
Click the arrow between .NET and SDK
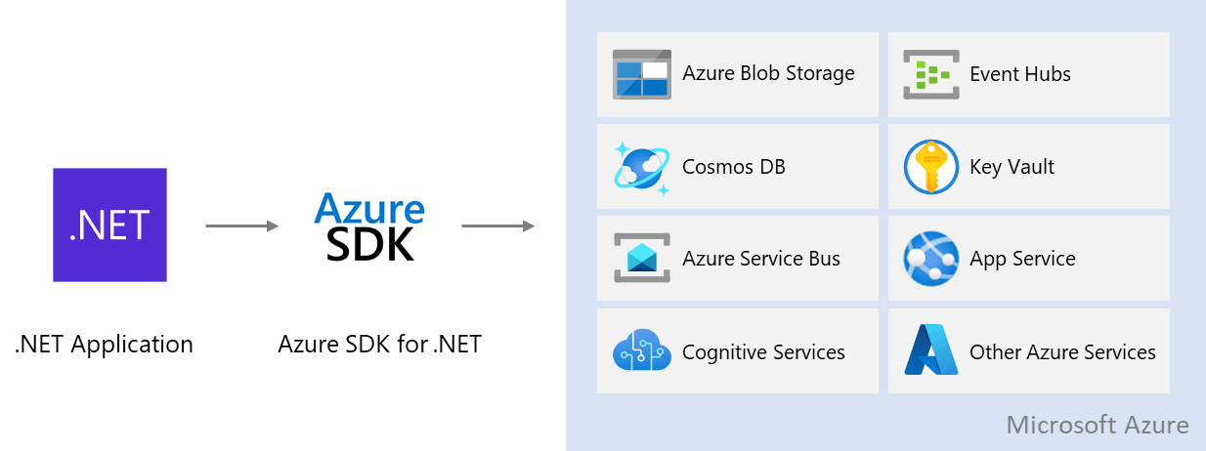[x=241, y=226]
